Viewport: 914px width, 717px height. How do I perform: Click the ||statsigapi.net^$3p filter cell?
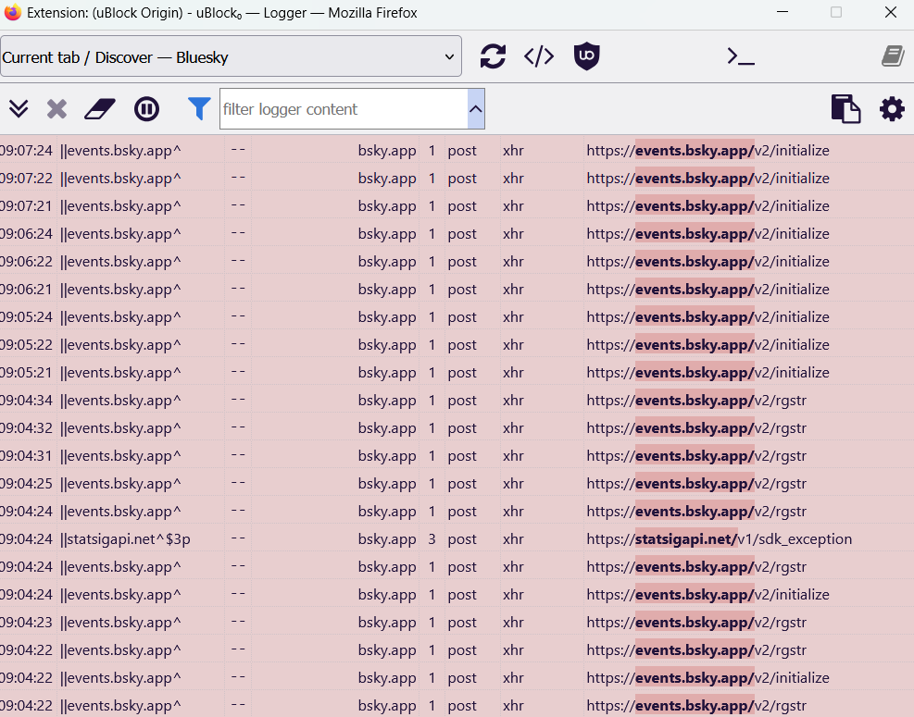[x=125, y=539]
